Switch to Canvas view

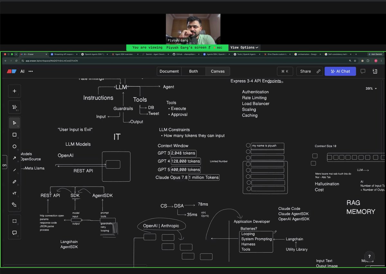(218, 71)
